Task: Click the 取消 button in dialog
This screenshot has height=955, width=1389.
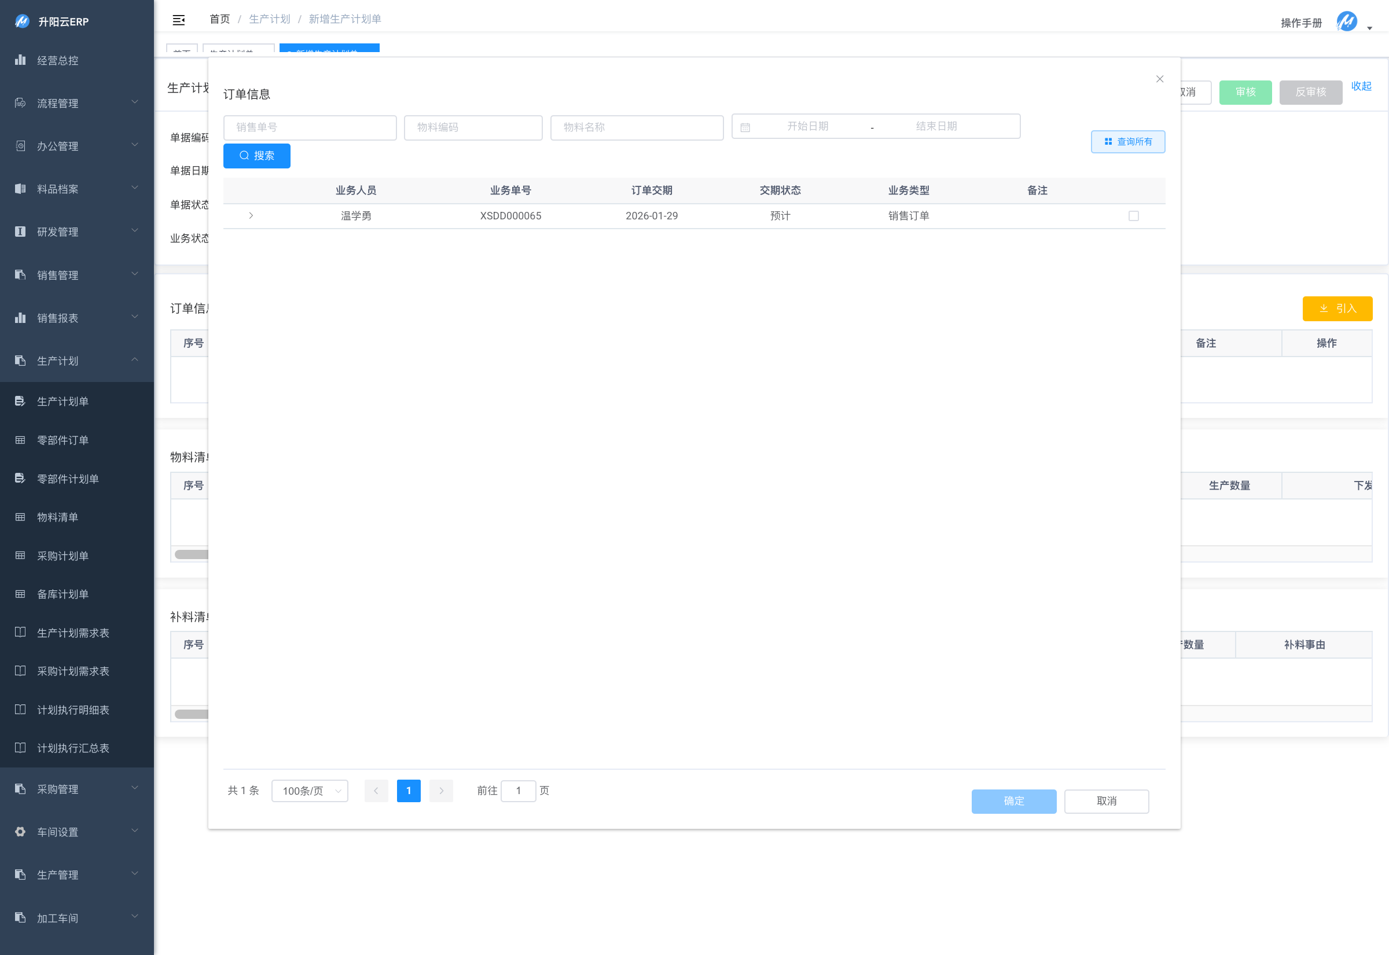Action: (1105, 800)
